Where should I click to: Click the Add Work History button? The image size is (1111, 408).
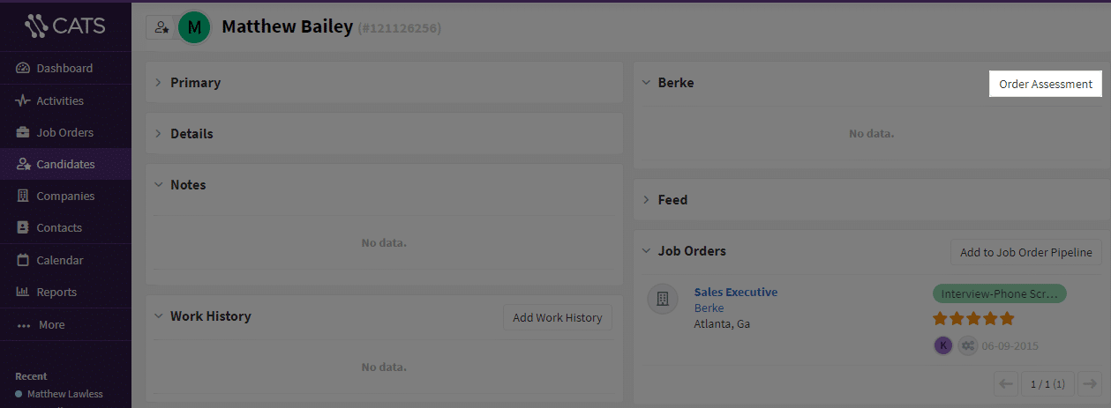(x=558, y=317)
